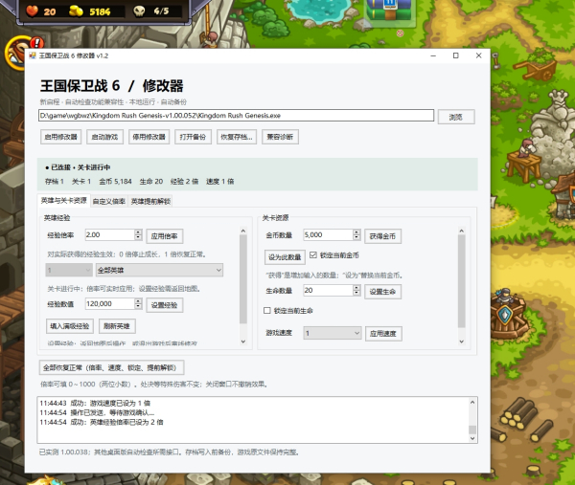575x485 pixels.
Task: Click the 全部恢复正常 restore-all button
Action: click(111, 367)
